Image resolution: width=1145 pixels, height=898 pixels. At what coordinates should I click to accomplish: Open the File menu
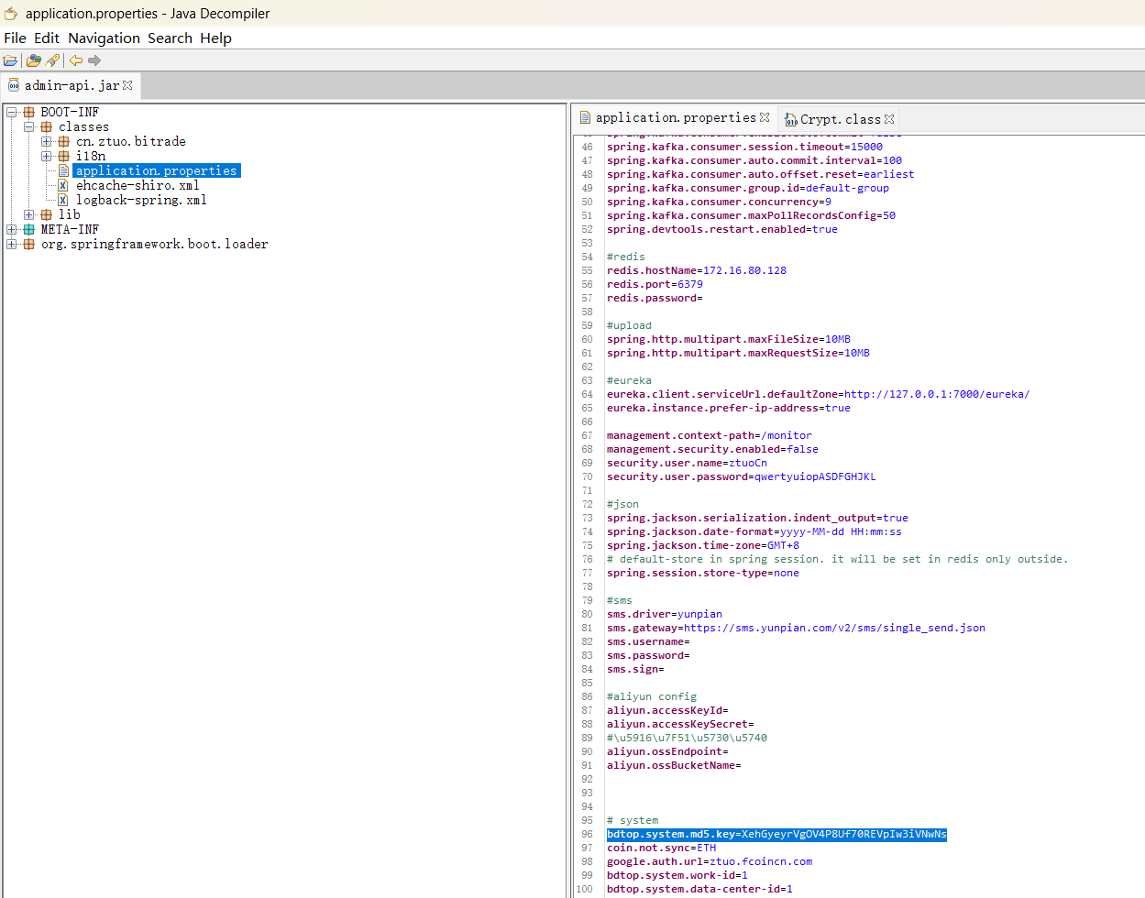15,38
